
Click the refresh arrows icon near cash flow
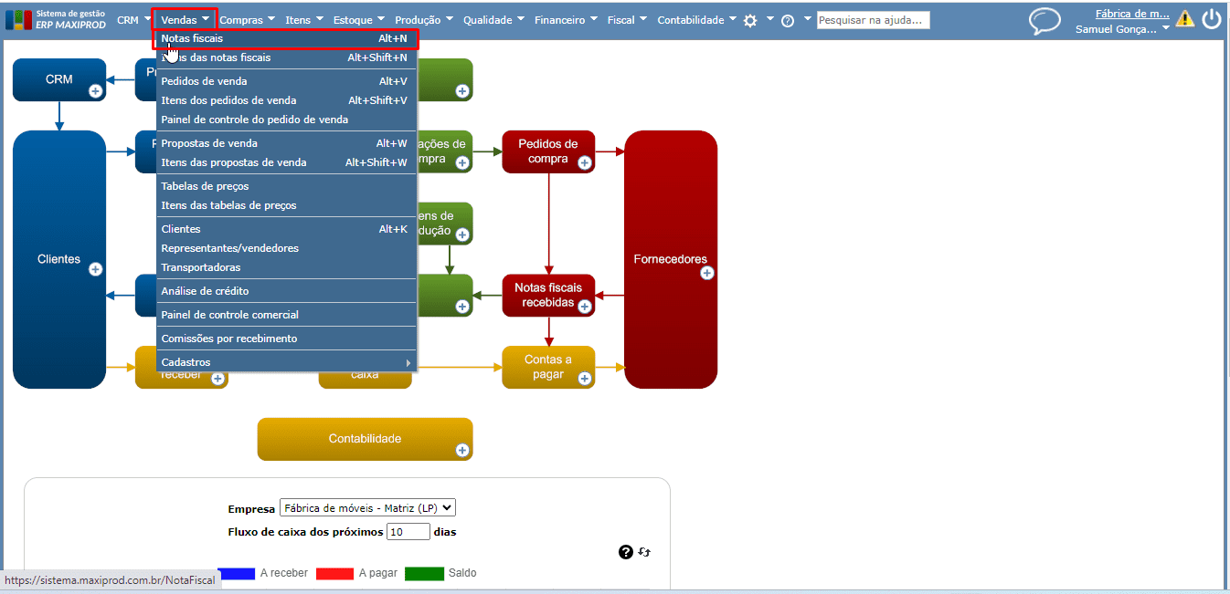click(x=644, y=552)
